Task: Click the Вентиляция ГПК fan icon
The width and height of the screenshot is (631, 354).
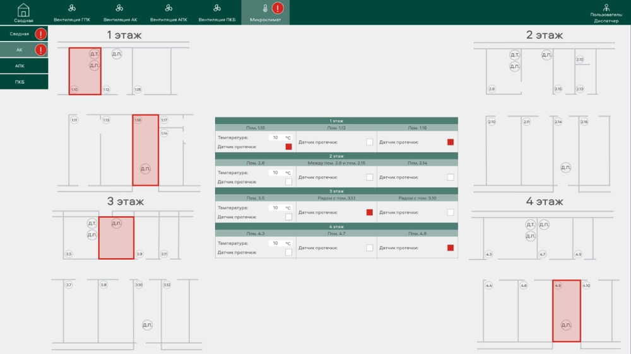Action: 72,9
